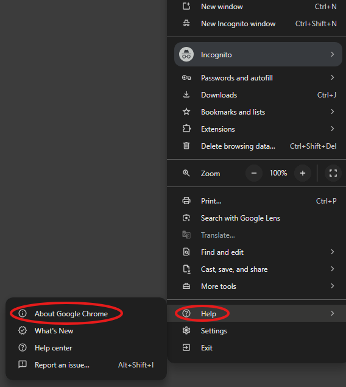Screen dimensions: 346x387
Task: Click the 100% zoom level value
Action: [278, 173]
